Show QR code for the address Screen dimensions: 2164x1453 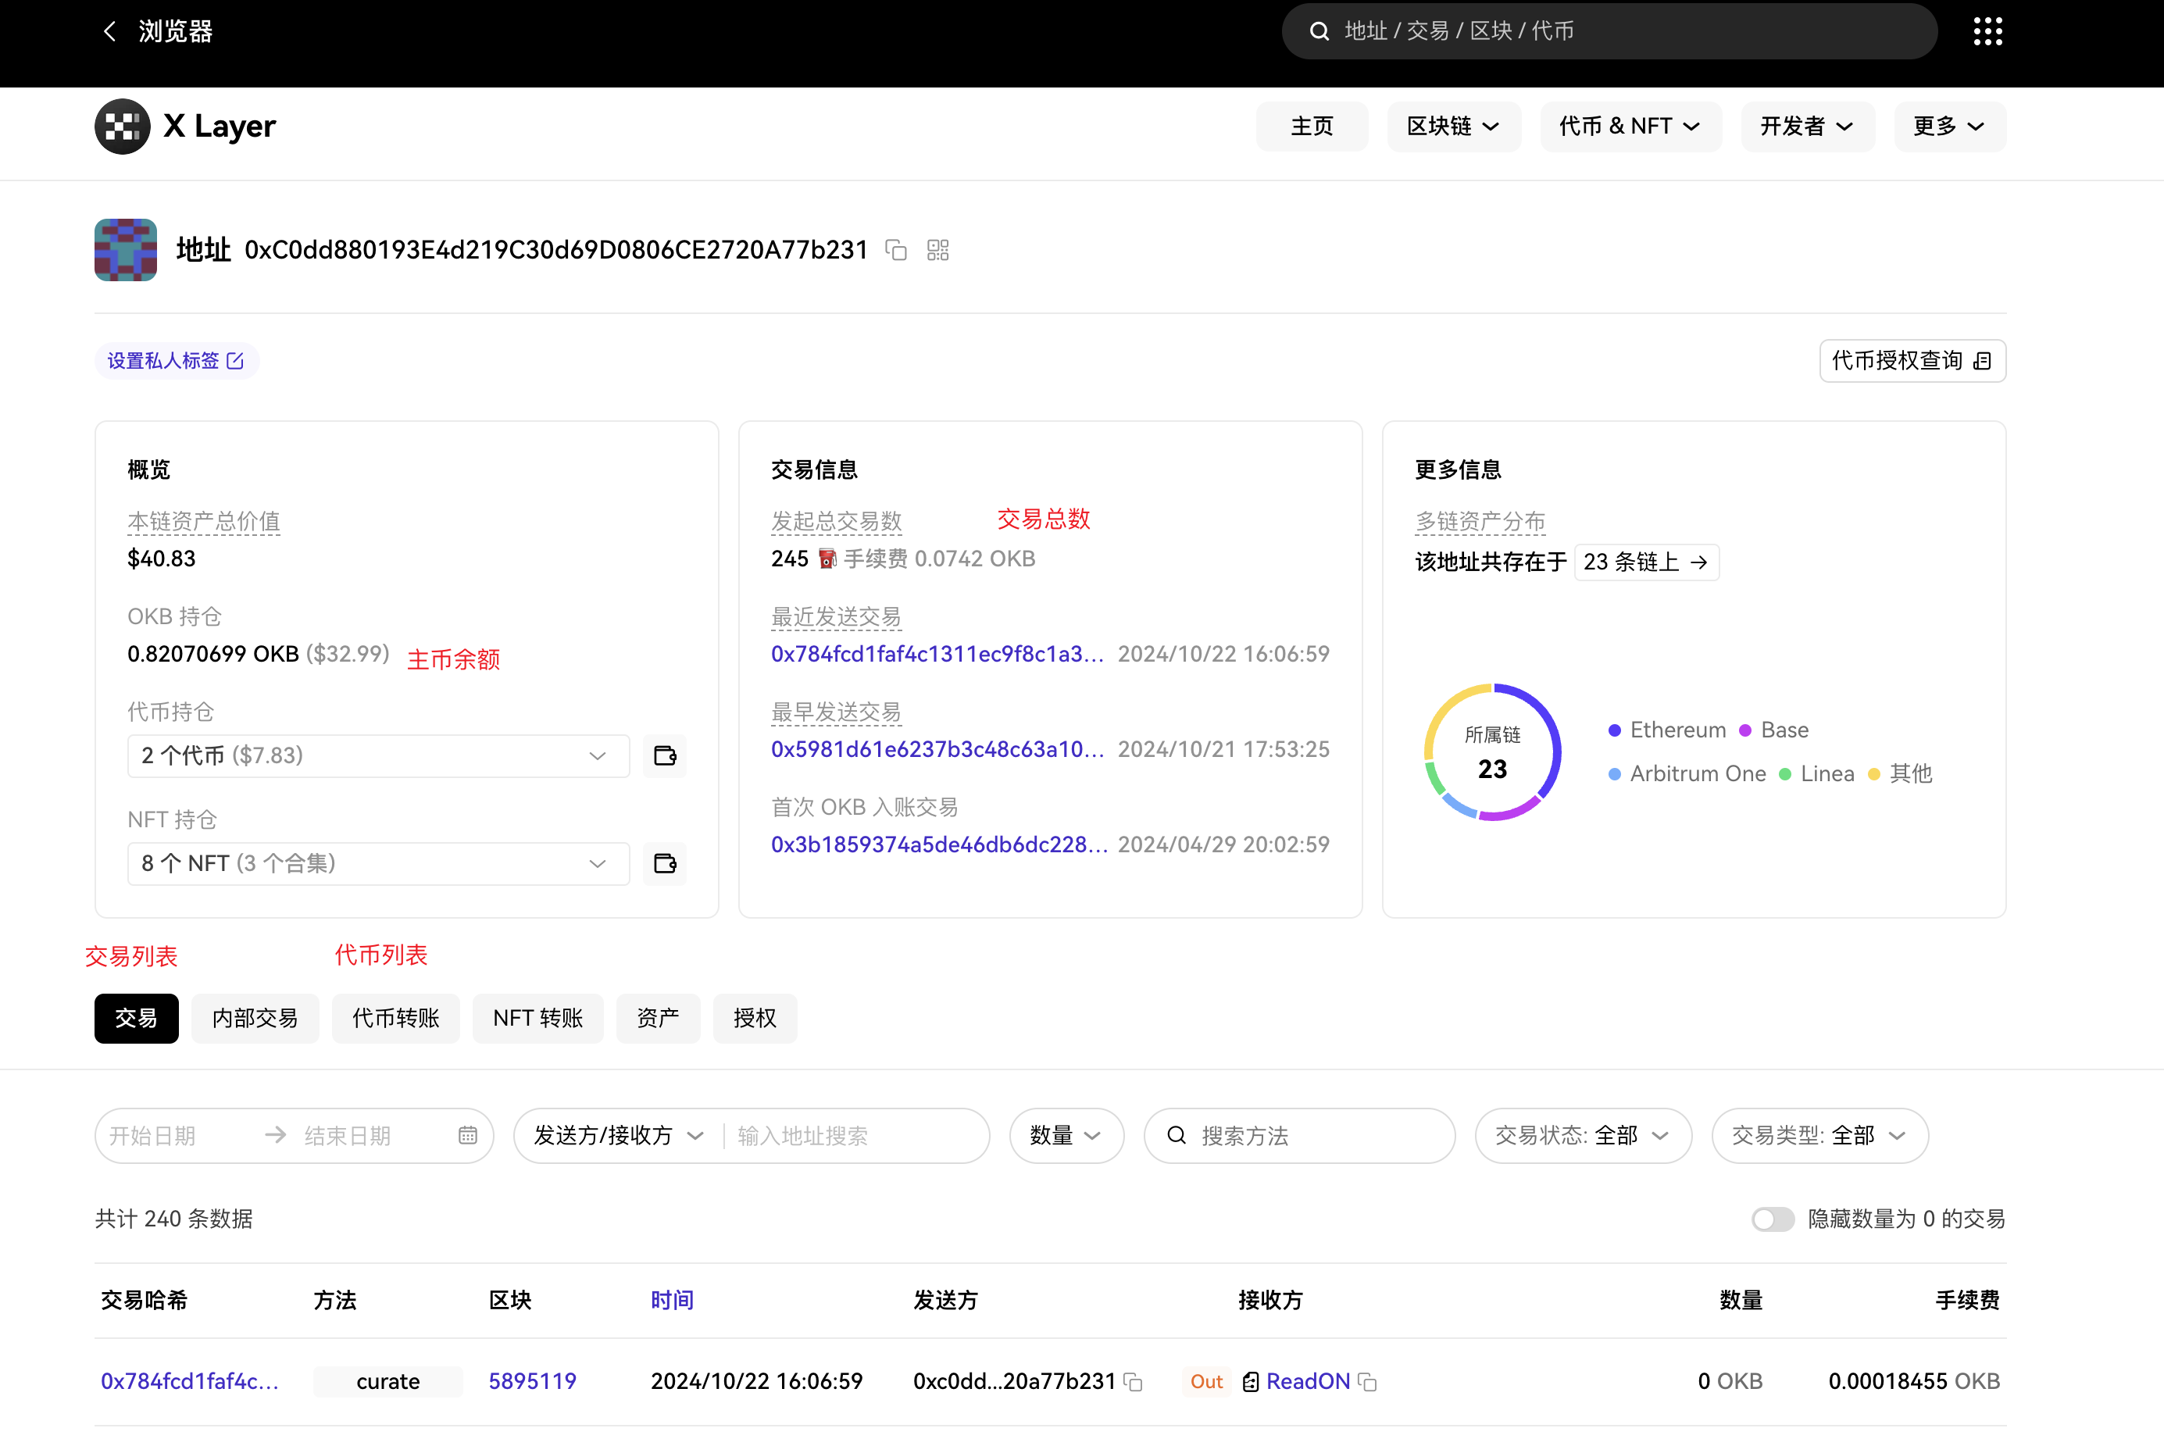(x=937, y=250)
